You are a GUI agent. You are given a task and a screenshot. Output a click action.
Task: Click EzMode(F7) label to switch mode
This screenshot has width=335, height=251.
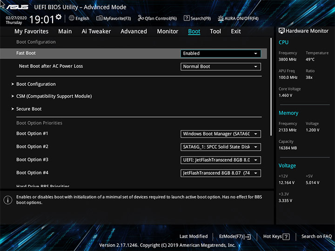point(231,237)
